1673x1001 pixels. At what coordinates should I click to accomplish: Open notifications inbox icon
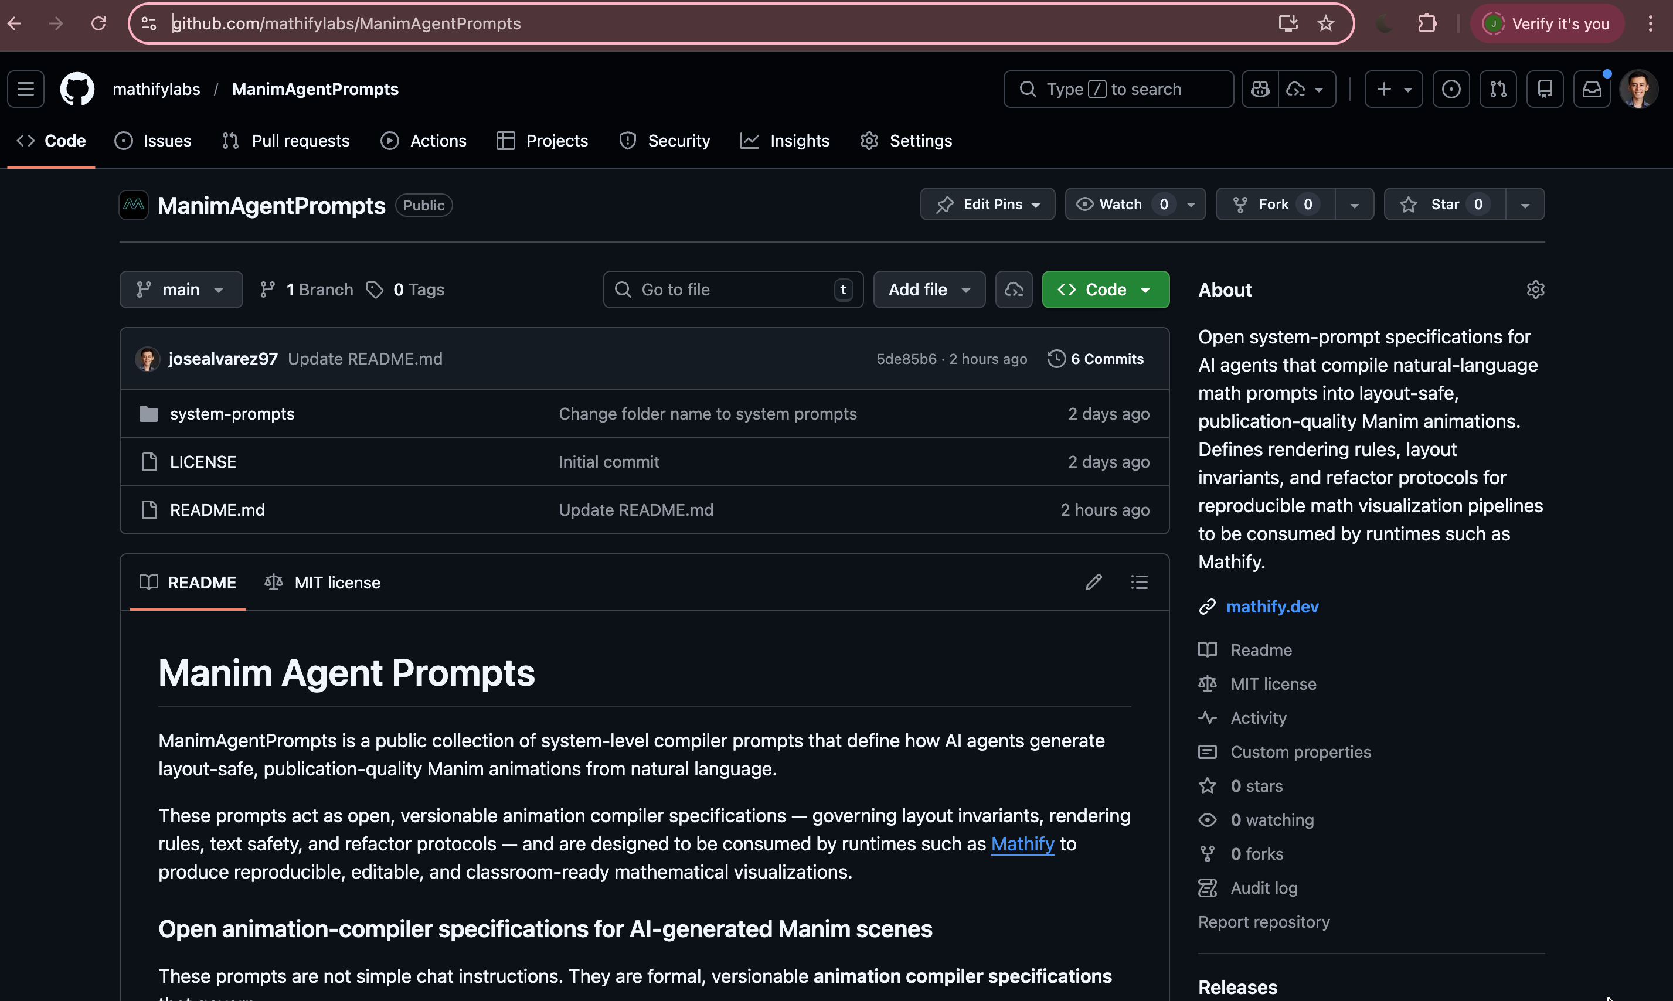(x=1592, y=89)
